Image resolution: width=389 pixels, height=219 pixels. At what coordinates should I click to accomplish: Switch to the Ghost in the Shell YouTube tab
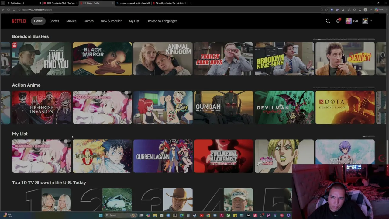61,3
